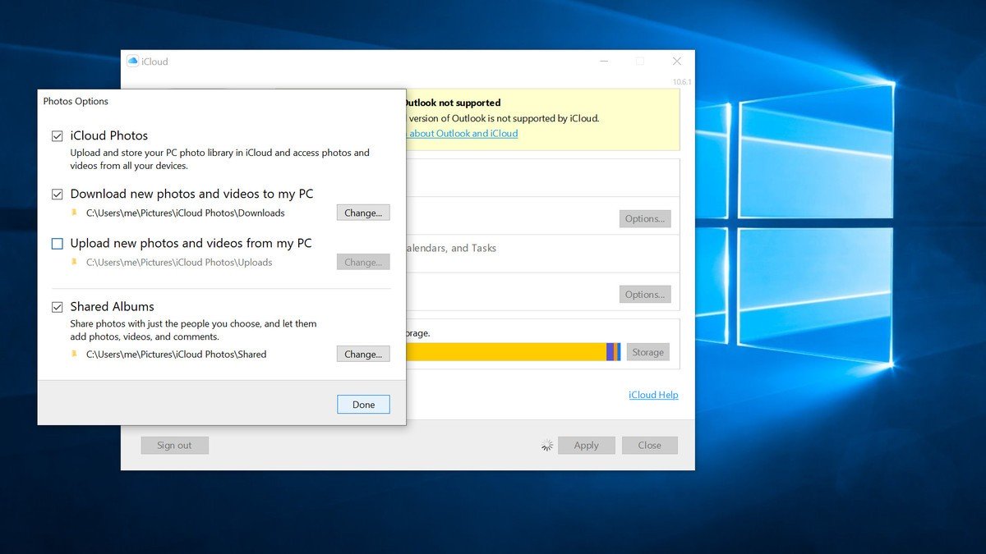The image size is (986, 554).
Task: Close the iCloud window with X button
Action: pos(676,61)
